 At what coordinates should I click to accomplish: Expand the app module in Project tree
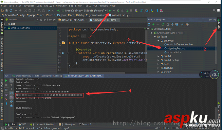coord(5,24)
